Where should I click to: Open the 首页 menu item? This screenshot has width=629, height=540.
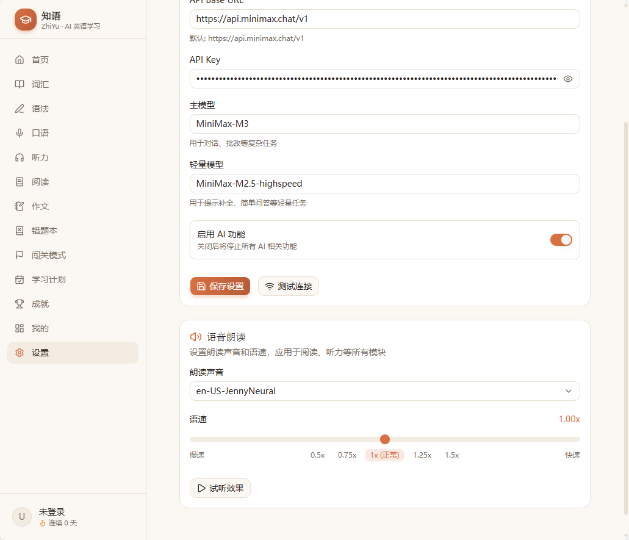click(73, 60)
